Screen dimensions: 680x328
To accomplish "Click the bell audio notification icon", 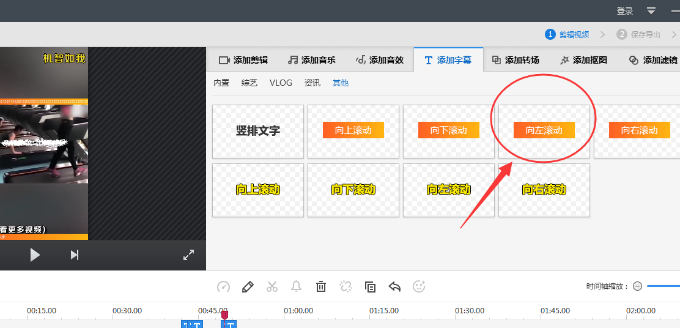I will click(x=296, y=286).
